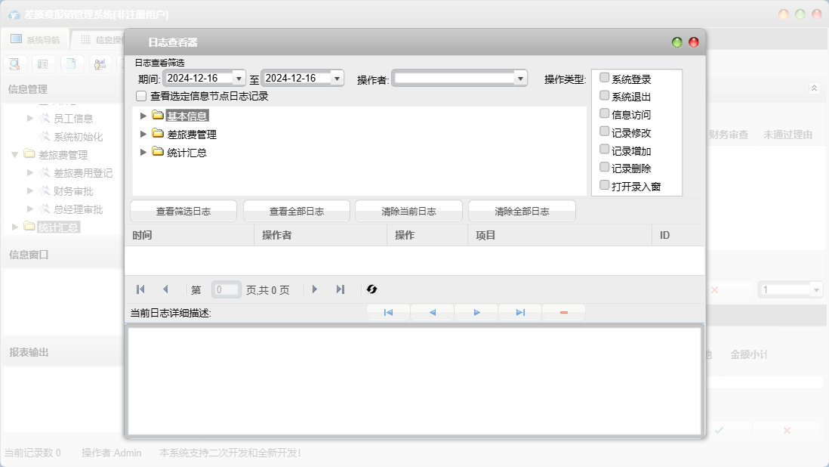Open the 操作者 dropdown list
The image size is (829, 467).
[519, 79]
